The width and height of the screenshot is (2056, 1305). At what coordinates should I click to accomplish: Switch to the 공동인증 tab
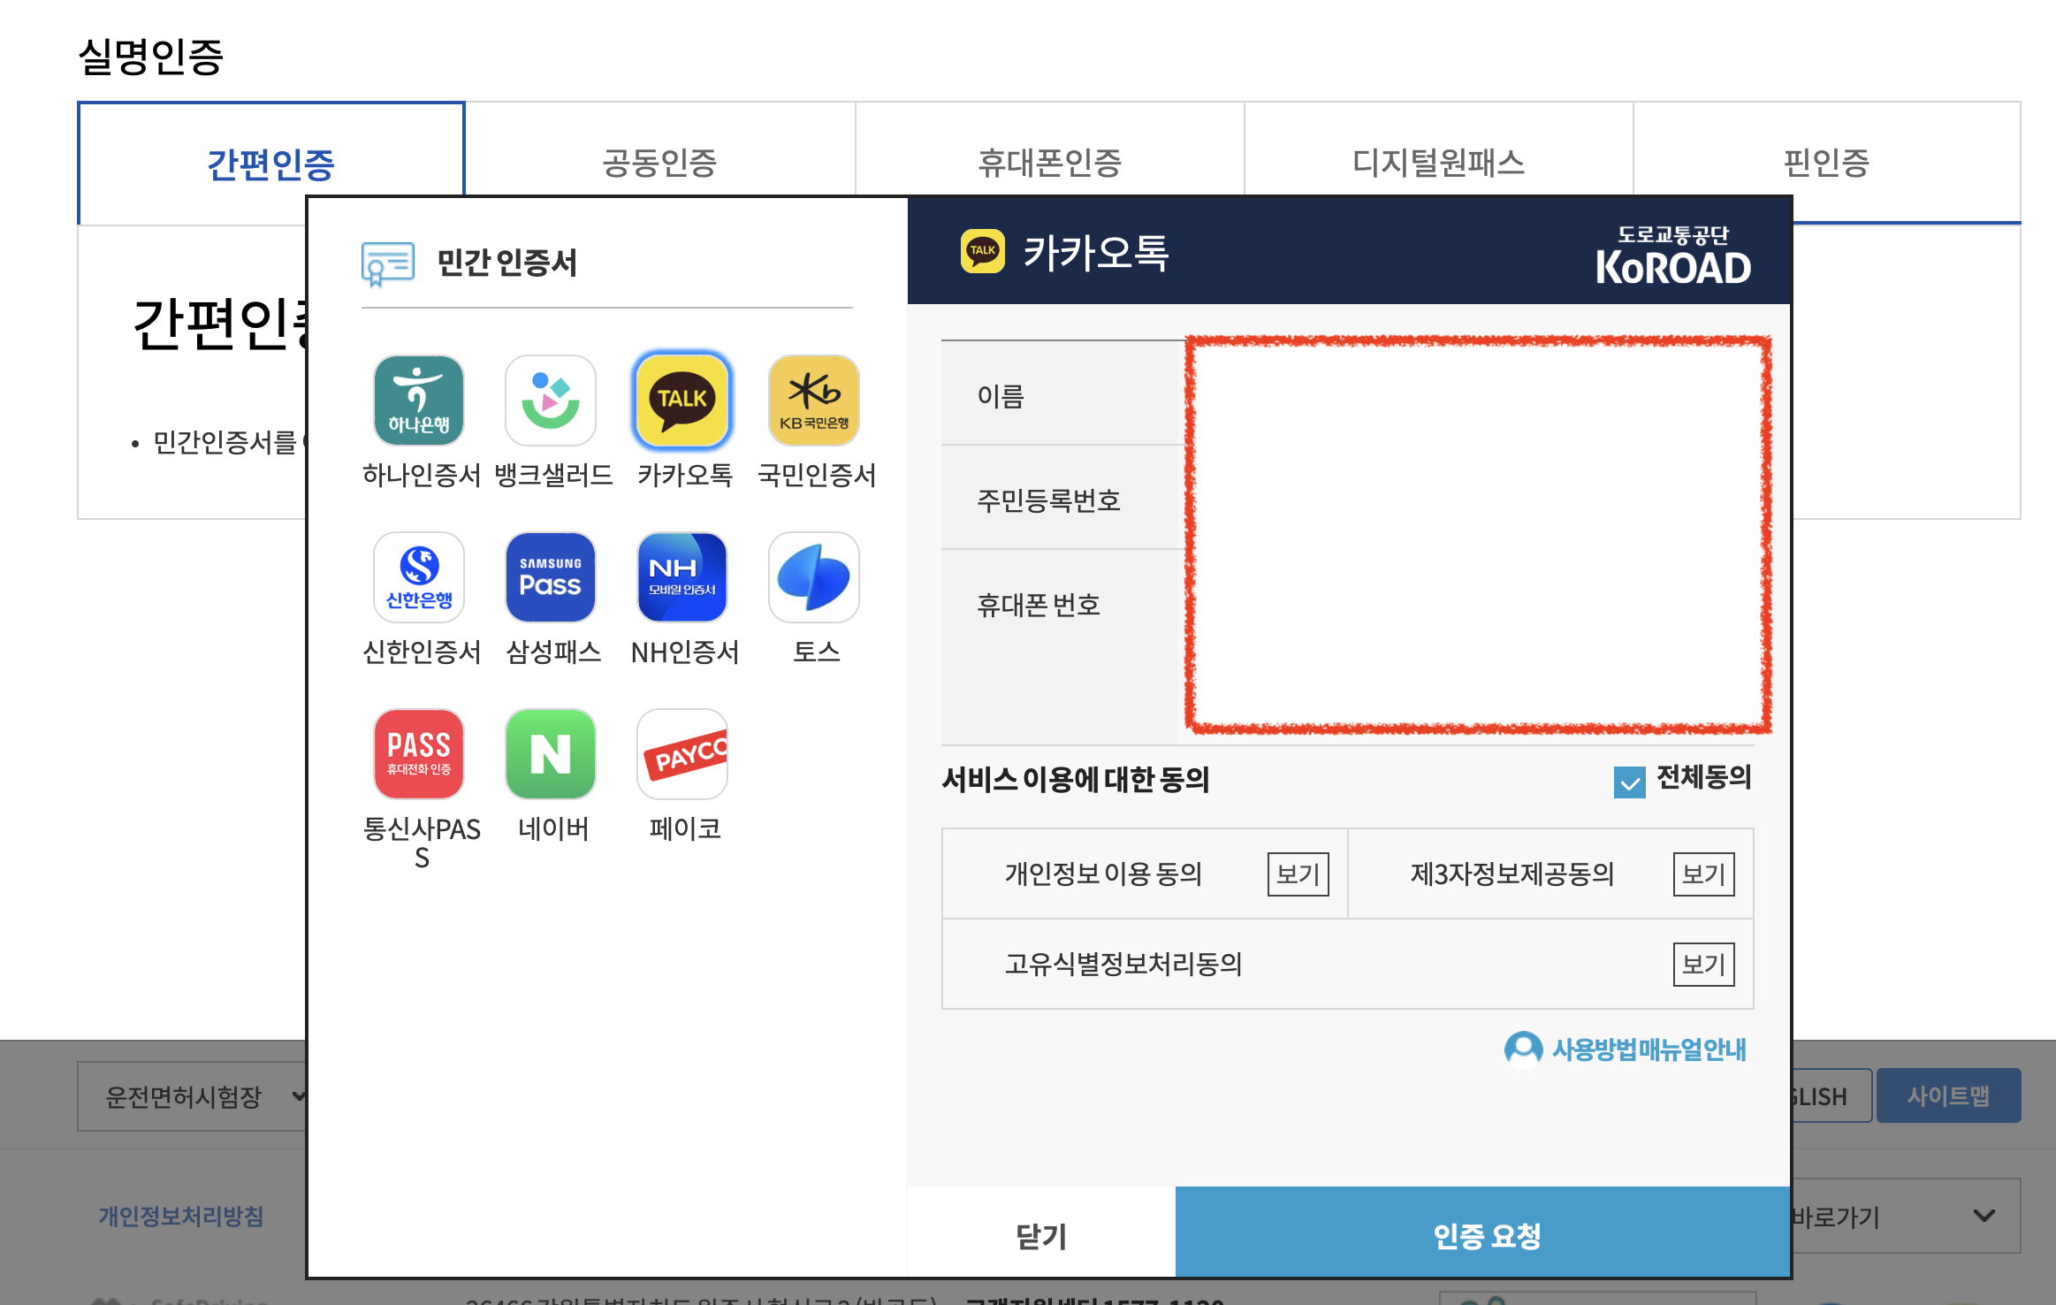point(659,162)
